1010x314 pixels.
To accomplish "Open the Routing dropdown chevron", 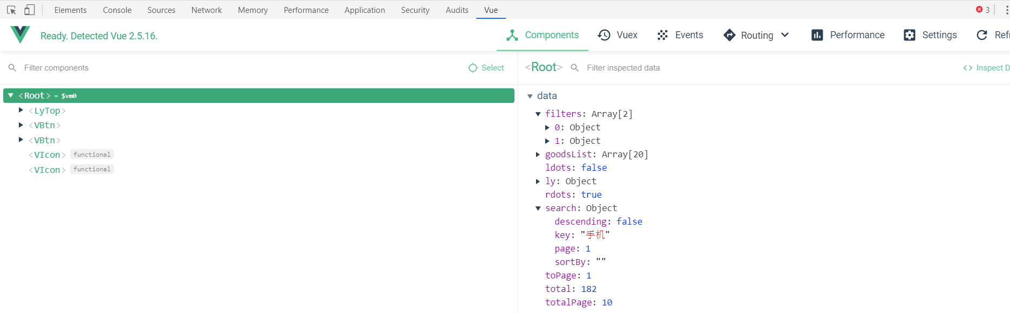I will pos(785,35).
